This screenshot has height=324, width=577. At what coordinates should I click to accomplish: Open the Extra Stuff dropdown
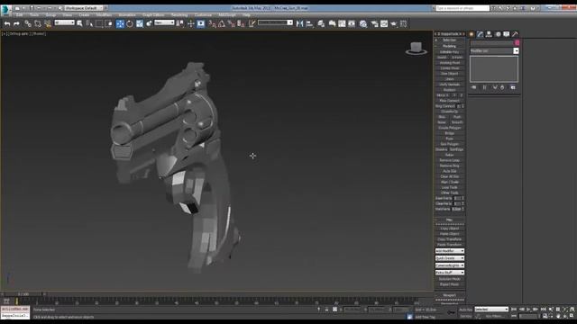point(450,273)
